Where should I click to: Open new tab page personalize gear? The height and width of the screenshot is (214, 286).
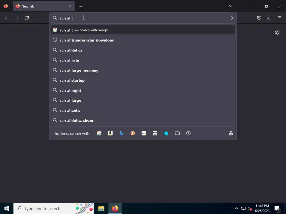coord(277,32)
